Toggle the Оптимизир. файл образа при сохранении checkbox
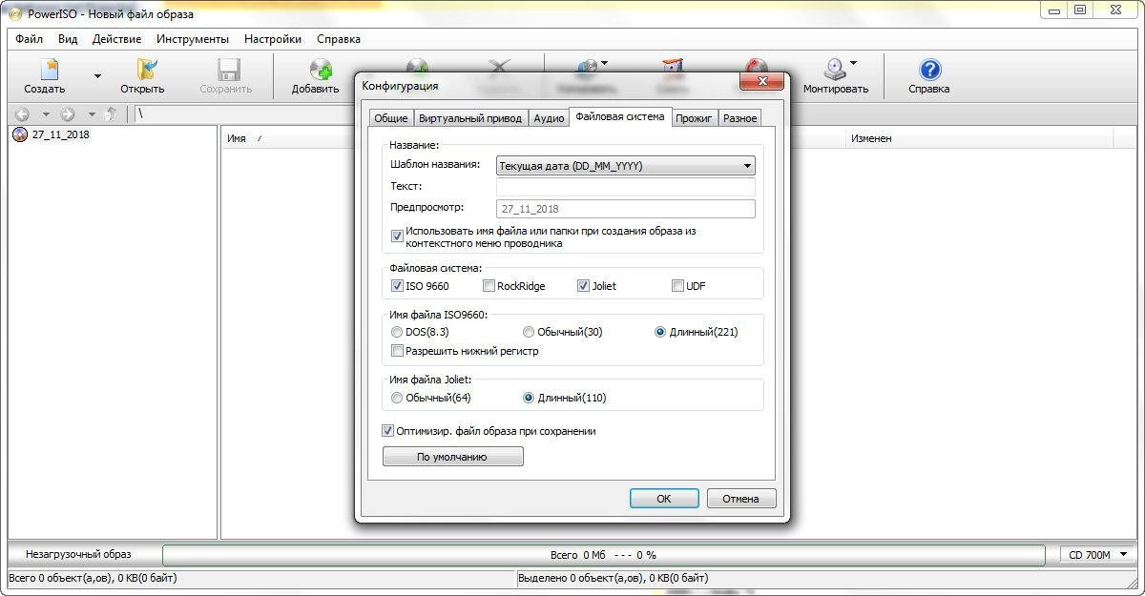This screenshot has height=596, width=1145. pos(388,431)
